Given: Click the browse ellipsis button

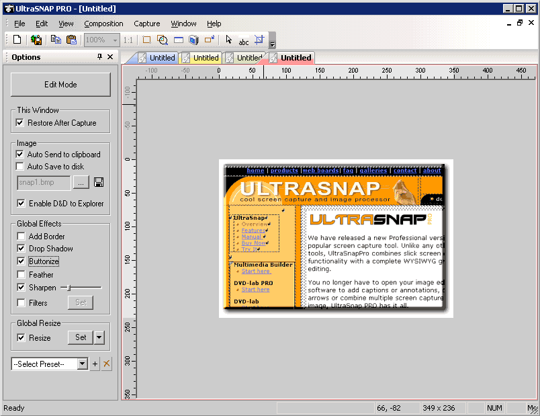Looking at the screenshot, I should tap(81, 182).
